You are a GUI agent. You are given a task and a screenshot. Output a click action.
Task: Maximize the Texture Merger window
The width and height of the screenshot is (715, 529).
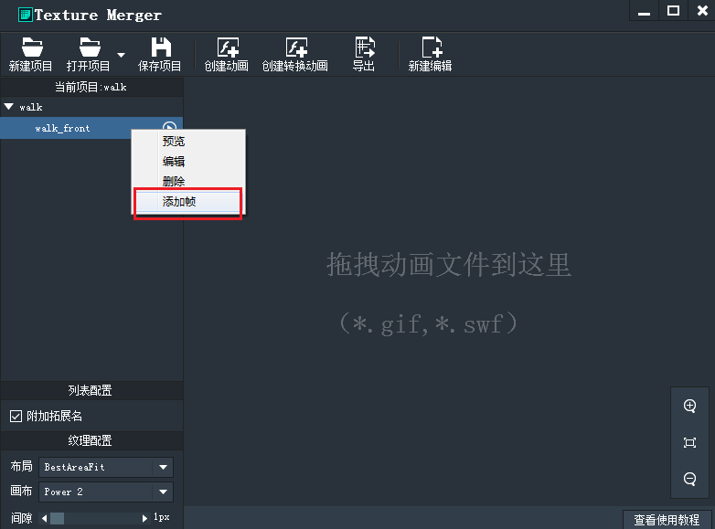click(x=673, y=11)
